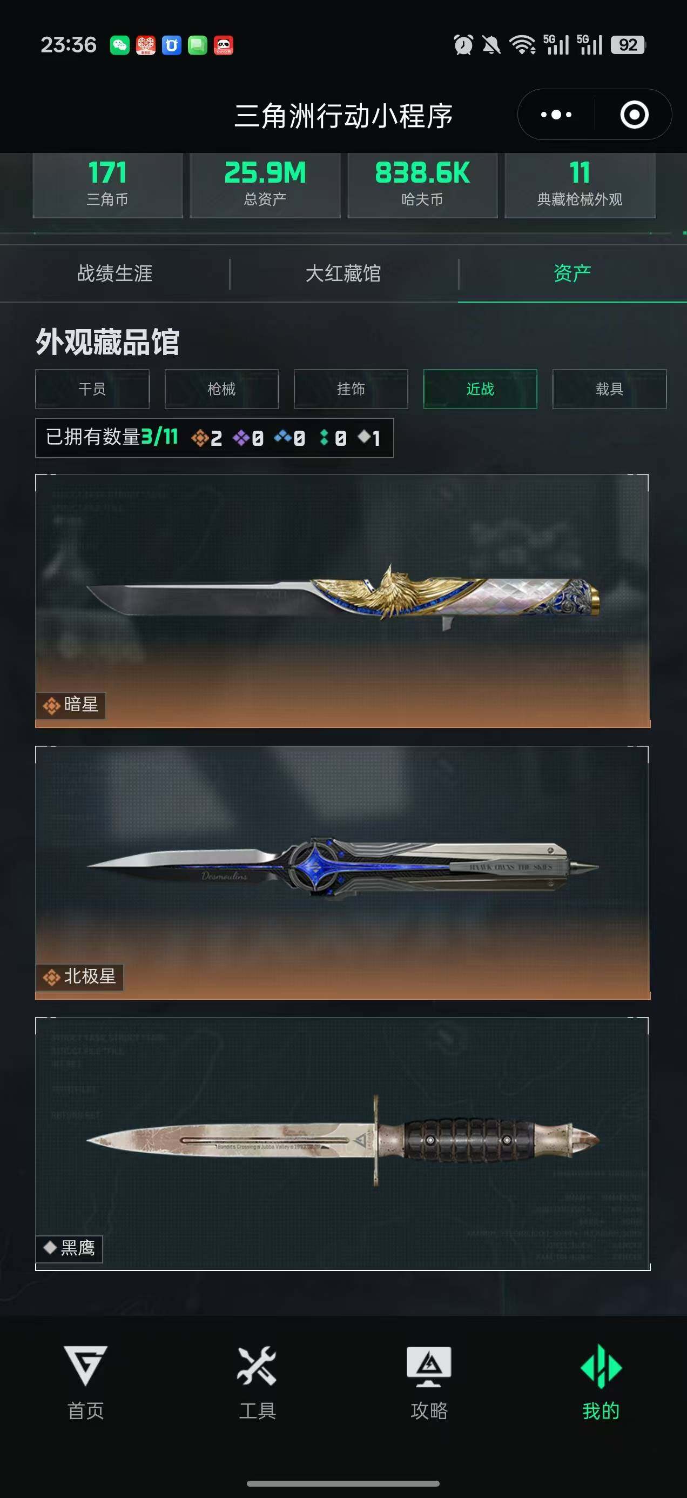
Task: Open the 暗星 knife skin card
Action: point(342,601)
